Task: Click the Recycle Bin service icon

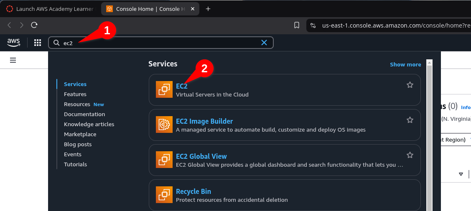Action: [164, 195]
